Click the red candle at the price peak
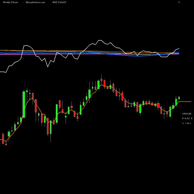 (x=101, y=80)
